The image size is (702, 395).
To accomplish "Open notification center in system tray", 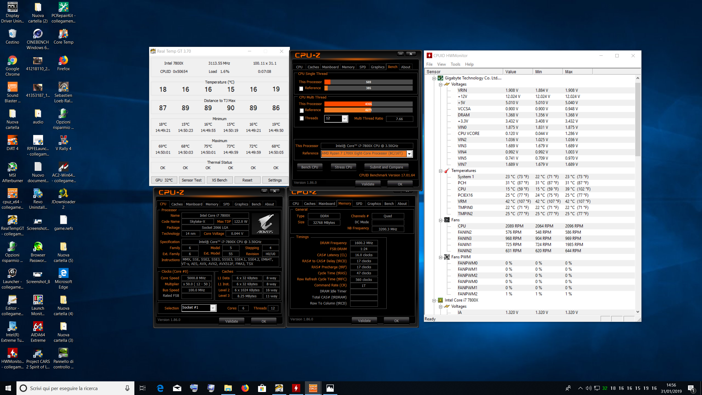I will click(691, 388).
